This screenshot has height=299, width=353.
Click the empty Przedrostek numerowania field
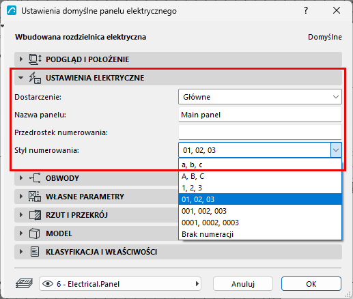tap(260, 132)
